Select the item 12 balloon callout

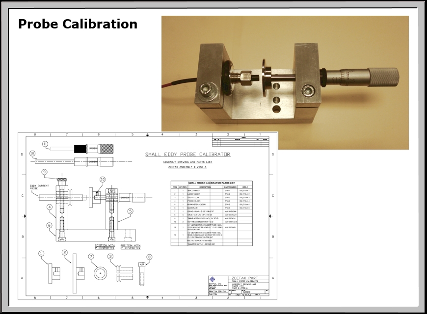tap(33, 154)
